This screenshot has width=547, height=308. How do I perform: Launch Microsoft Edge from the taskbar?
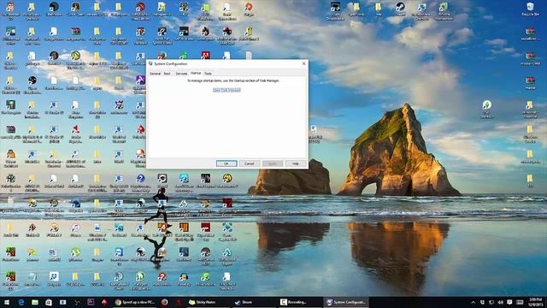tap(21, 302)
